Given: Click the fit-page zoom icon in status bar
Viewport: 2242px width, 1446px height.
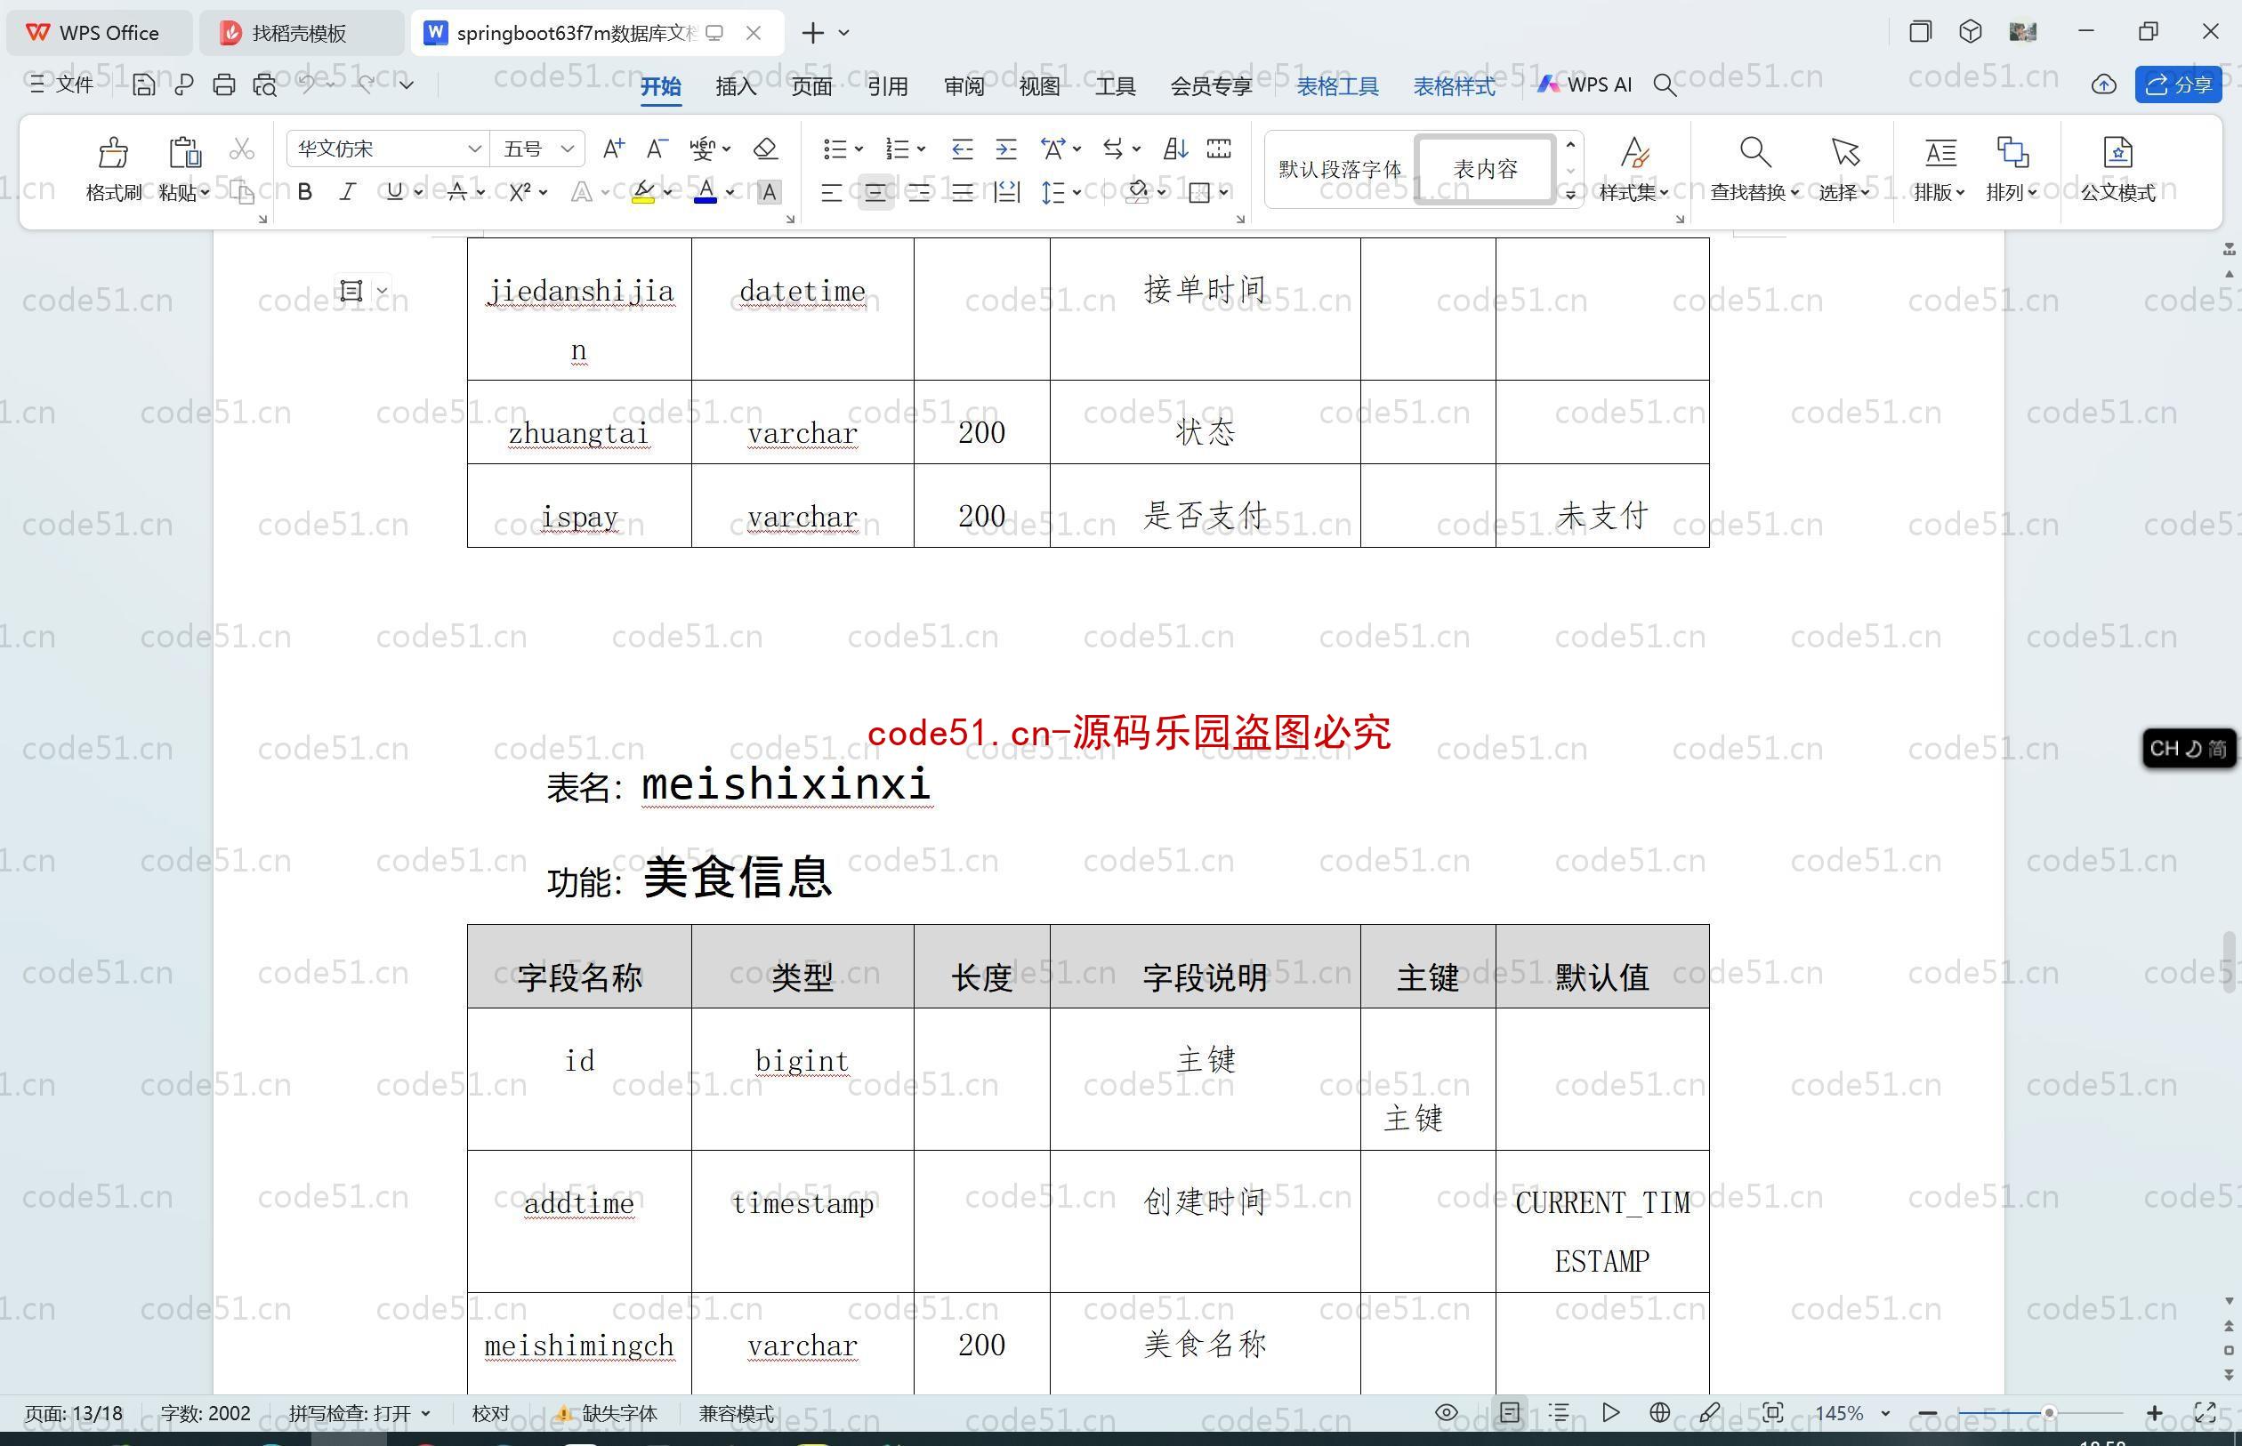Looking at the screenshot, I should point(1772,1412).
